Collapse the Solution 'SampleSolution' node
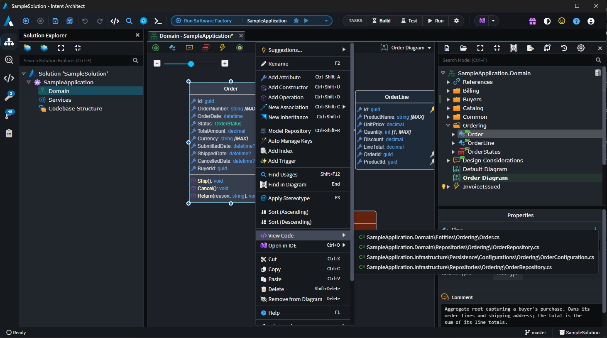Screen dimensions: 607x338 pos(24,73)
